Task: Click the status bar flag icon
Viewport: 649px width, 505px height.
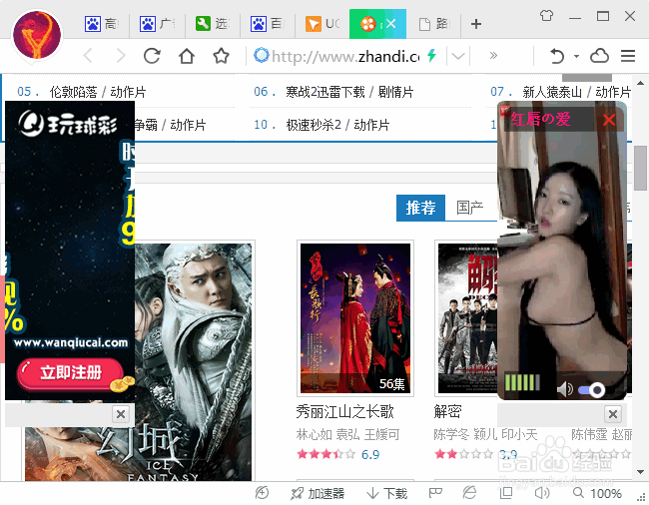Action: pos(435,493)
